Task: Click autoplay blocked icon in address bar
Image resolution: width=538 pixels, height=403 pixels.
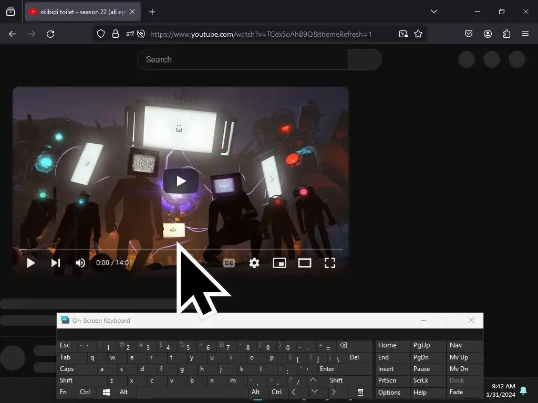Action: point(141,34)
